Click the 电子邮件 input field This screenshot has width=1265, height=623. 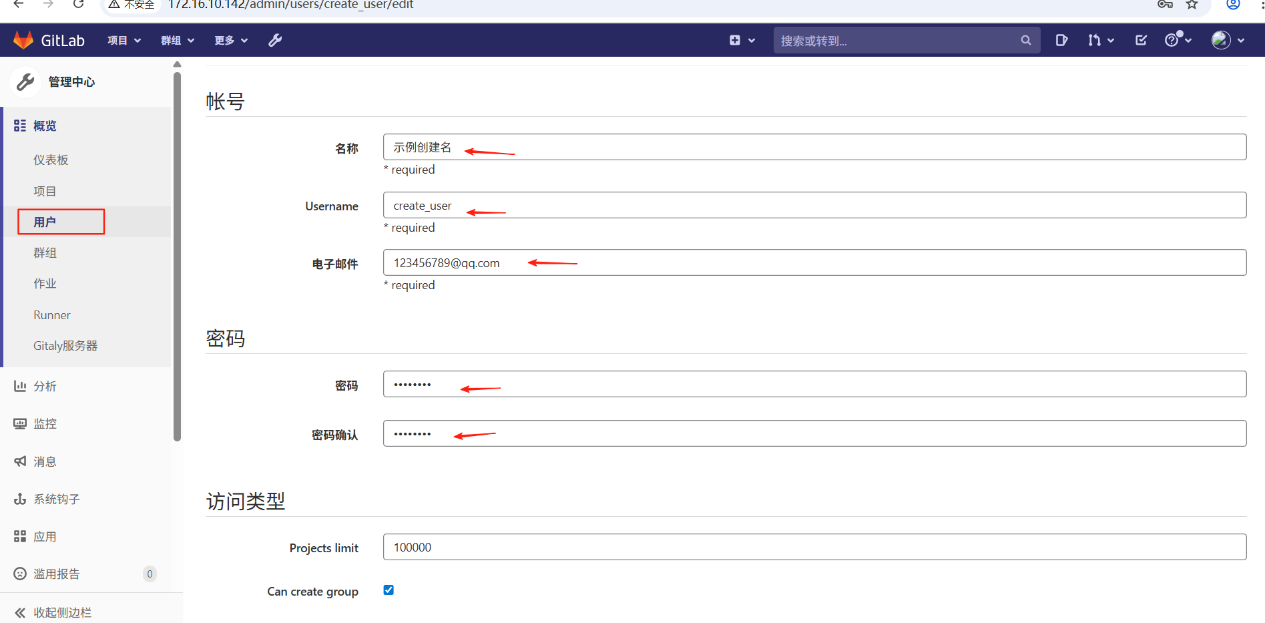(814, 262)
